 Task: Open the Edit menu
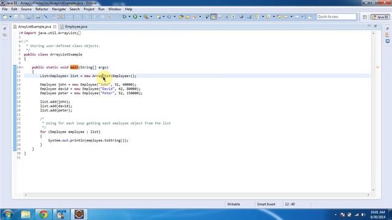(14, 9)
